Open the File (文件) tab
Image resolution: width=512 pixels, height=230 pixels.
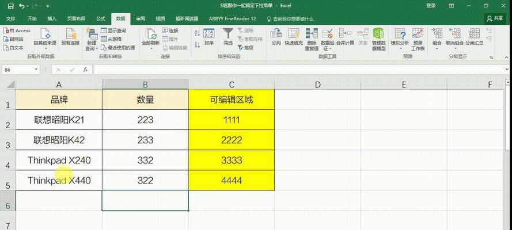coord(11,18)
